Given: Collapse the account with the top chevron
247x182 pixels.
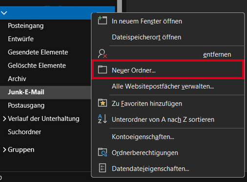Looking at the screenshot, I should (x=4, y=13).
